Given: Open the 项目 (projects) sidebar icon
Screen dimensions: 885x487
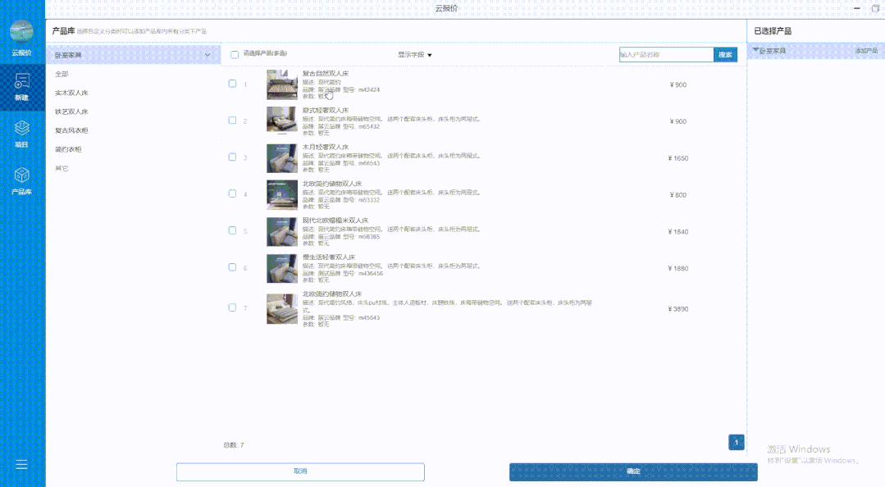Looking at the screenshot, I should [22, 134].
